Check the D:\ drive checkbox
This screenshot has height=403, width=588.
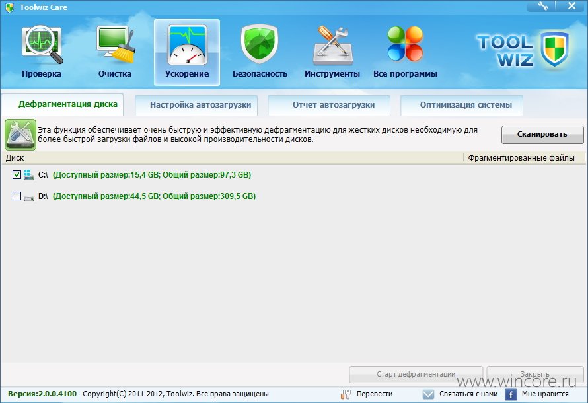click(x=17, y=196)
